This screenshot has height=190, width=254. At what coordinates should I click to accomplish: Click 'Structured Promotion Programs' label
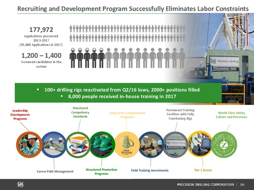[x=101, y=172]
